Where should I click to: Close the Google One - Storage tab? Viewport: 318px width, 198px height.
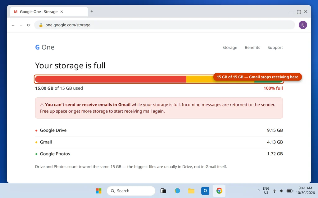tap(62, 12)
